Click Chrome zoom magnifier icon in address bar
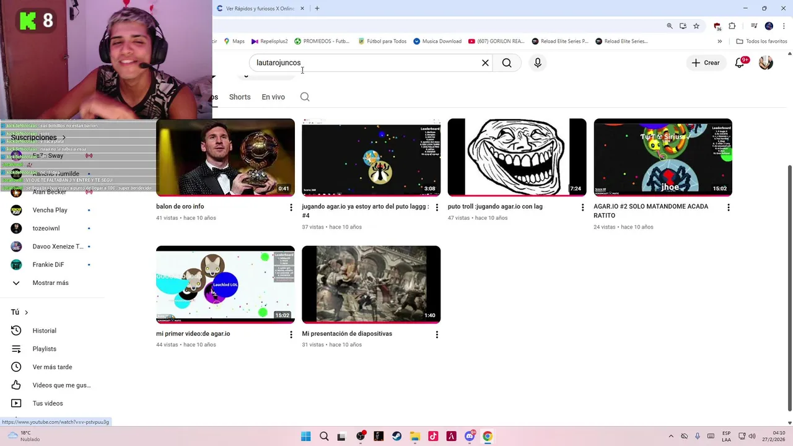This screenshot has width=793, height=446. [x=670, y=26]
